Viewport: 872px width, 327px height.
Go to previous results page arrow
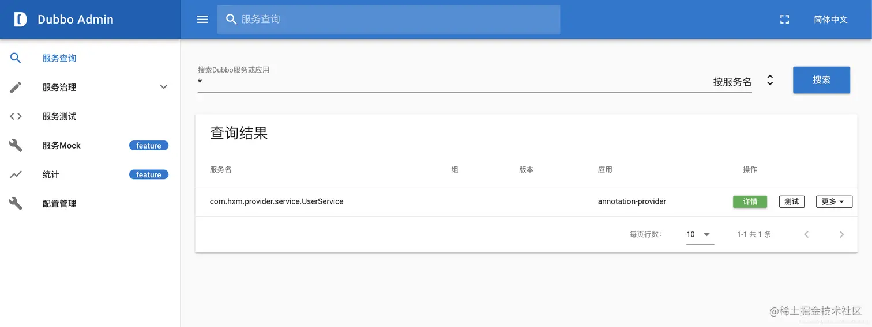tap(806, 234)
